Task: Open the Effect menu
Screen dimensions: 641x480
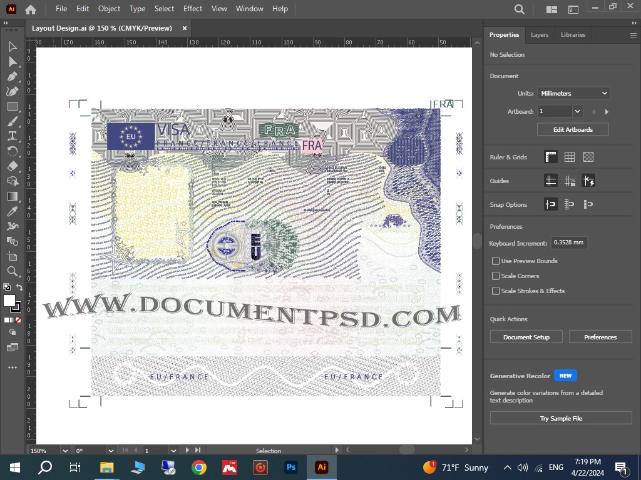Action: point(193,9)
